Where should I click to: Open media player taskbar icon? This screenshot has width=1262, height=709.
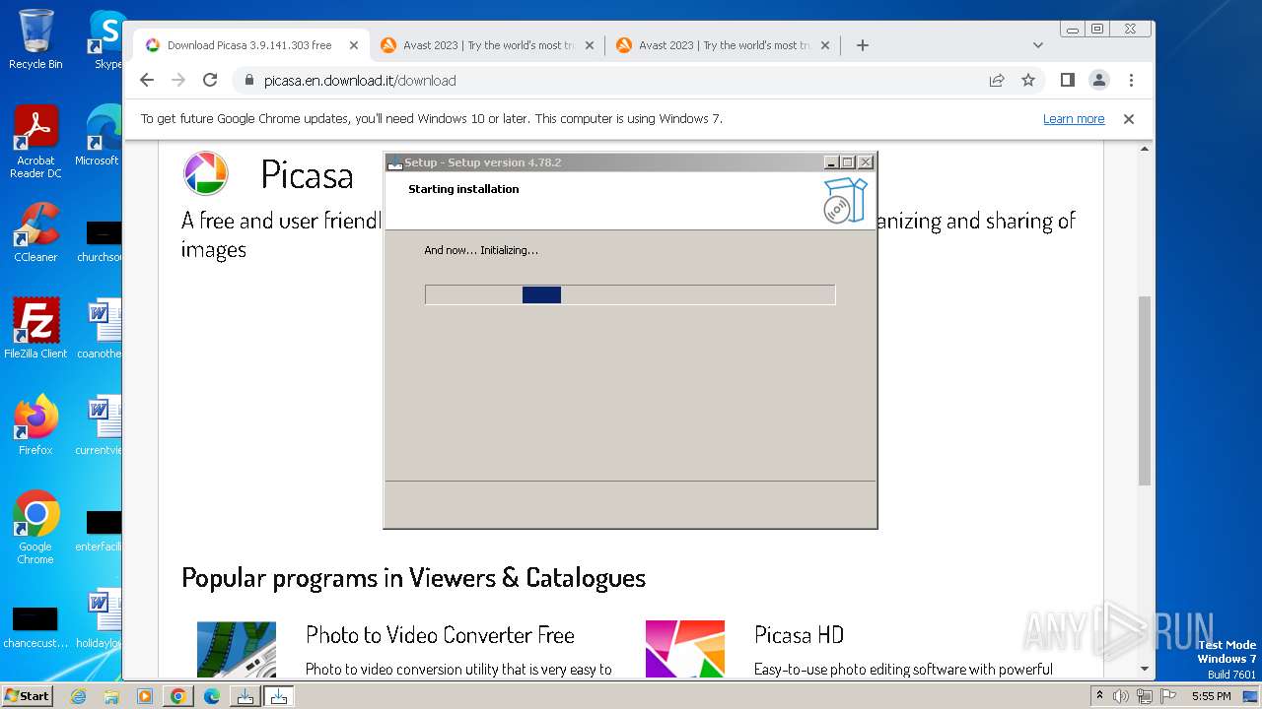tap(144, 696)
